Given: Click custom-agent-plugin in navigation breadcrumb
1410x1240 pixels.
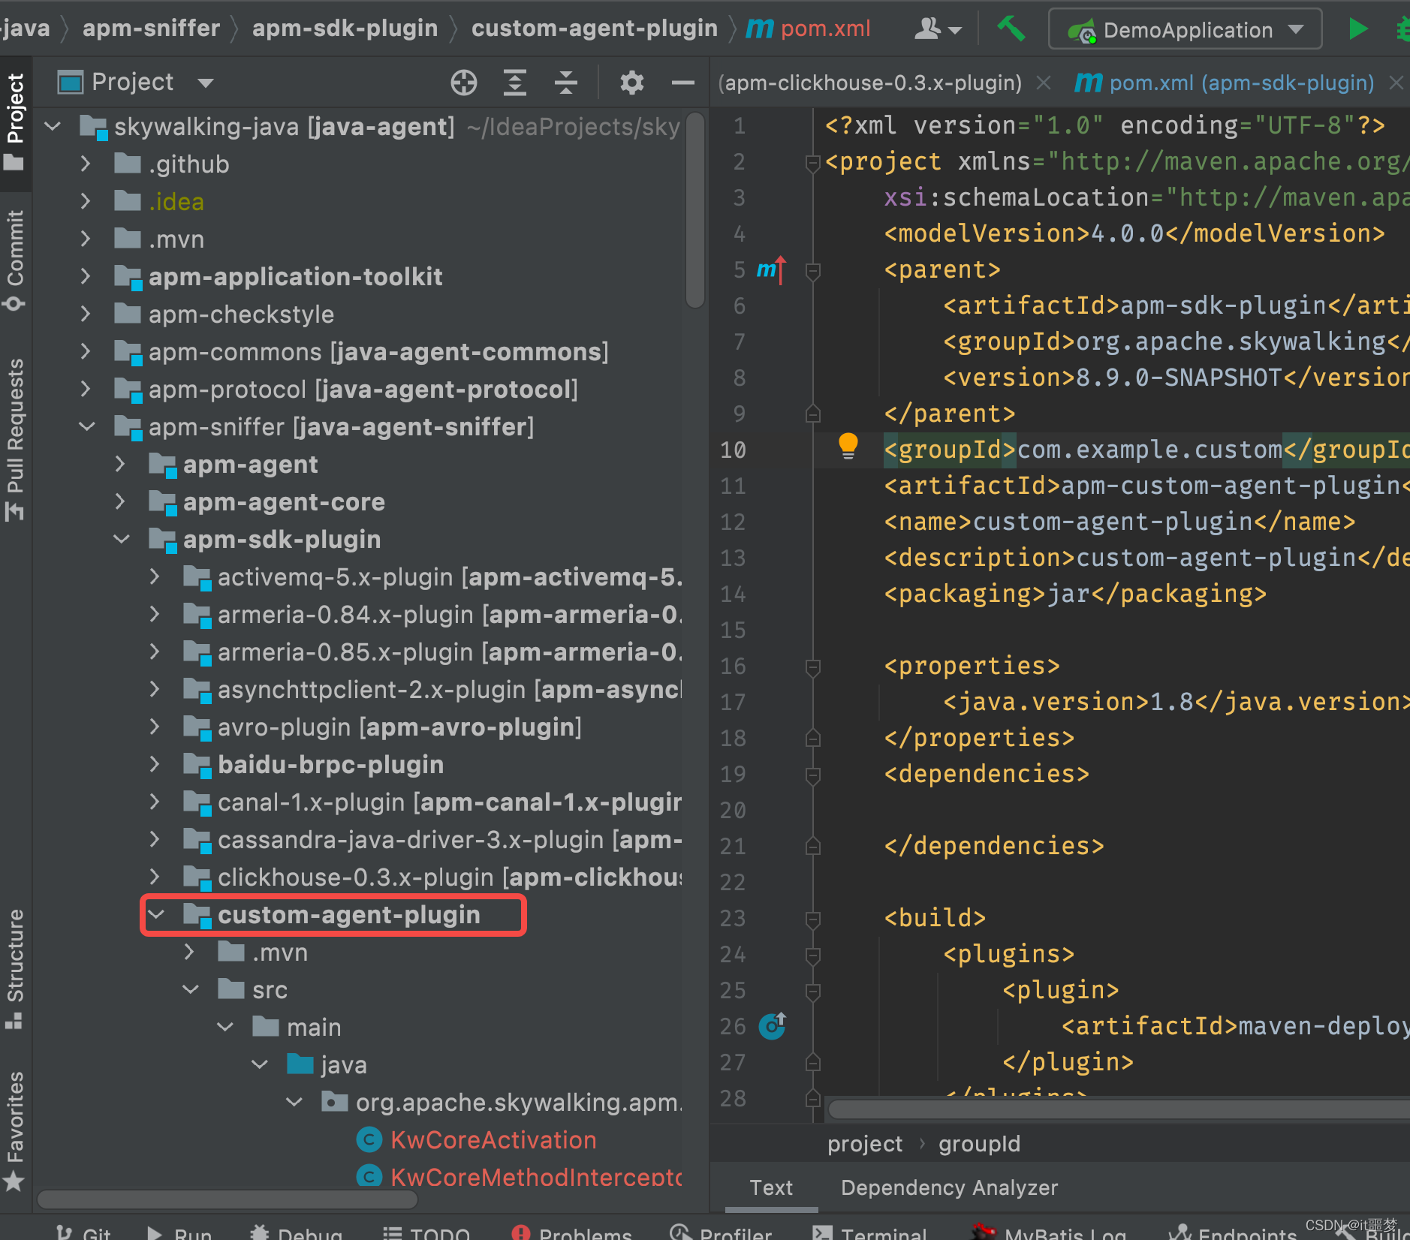Looking at the screenshot, I should pyautogui.click(x=594, y=29).
